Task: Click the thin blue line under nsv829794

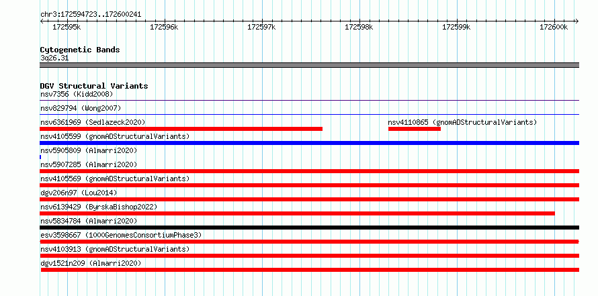Action: [309, 114]
